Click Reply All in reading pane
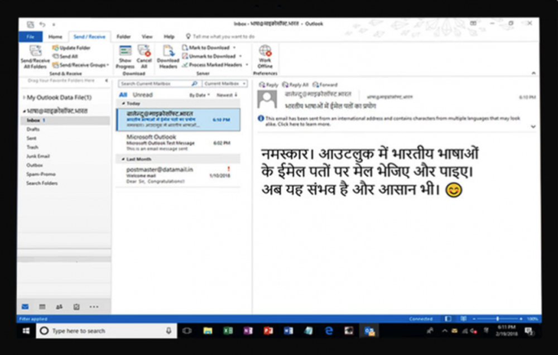Viewport: 558px width, 355px height. pos(295,85)
